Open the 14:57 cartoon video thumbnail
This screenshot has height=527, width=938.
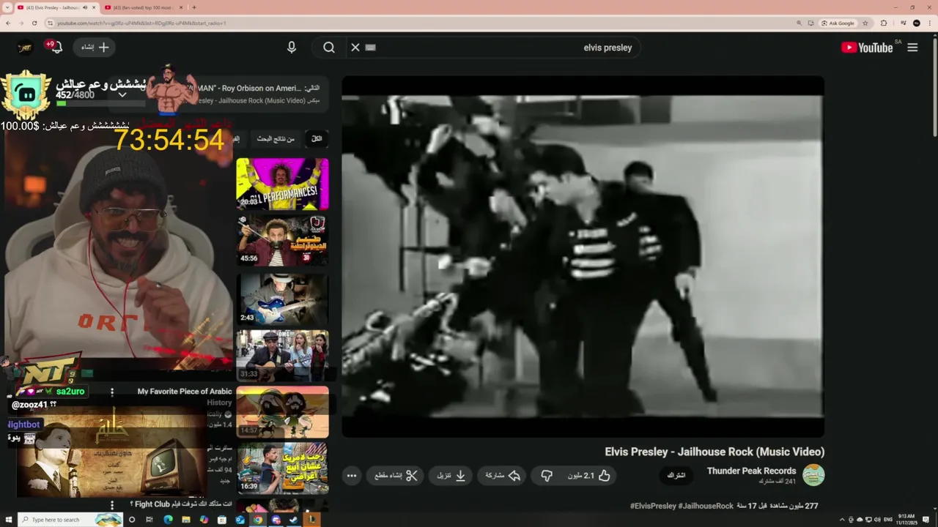282,412
